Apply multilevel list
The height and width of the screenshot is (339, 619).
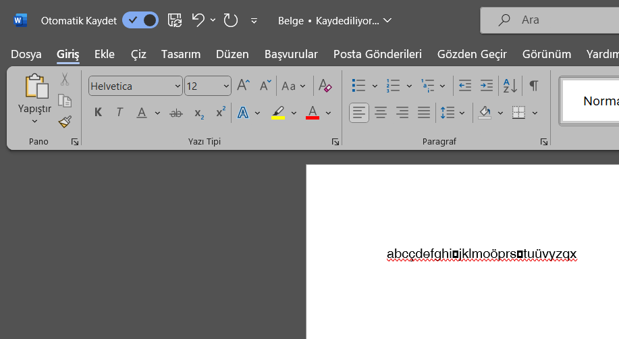click(x=427, y=85)
